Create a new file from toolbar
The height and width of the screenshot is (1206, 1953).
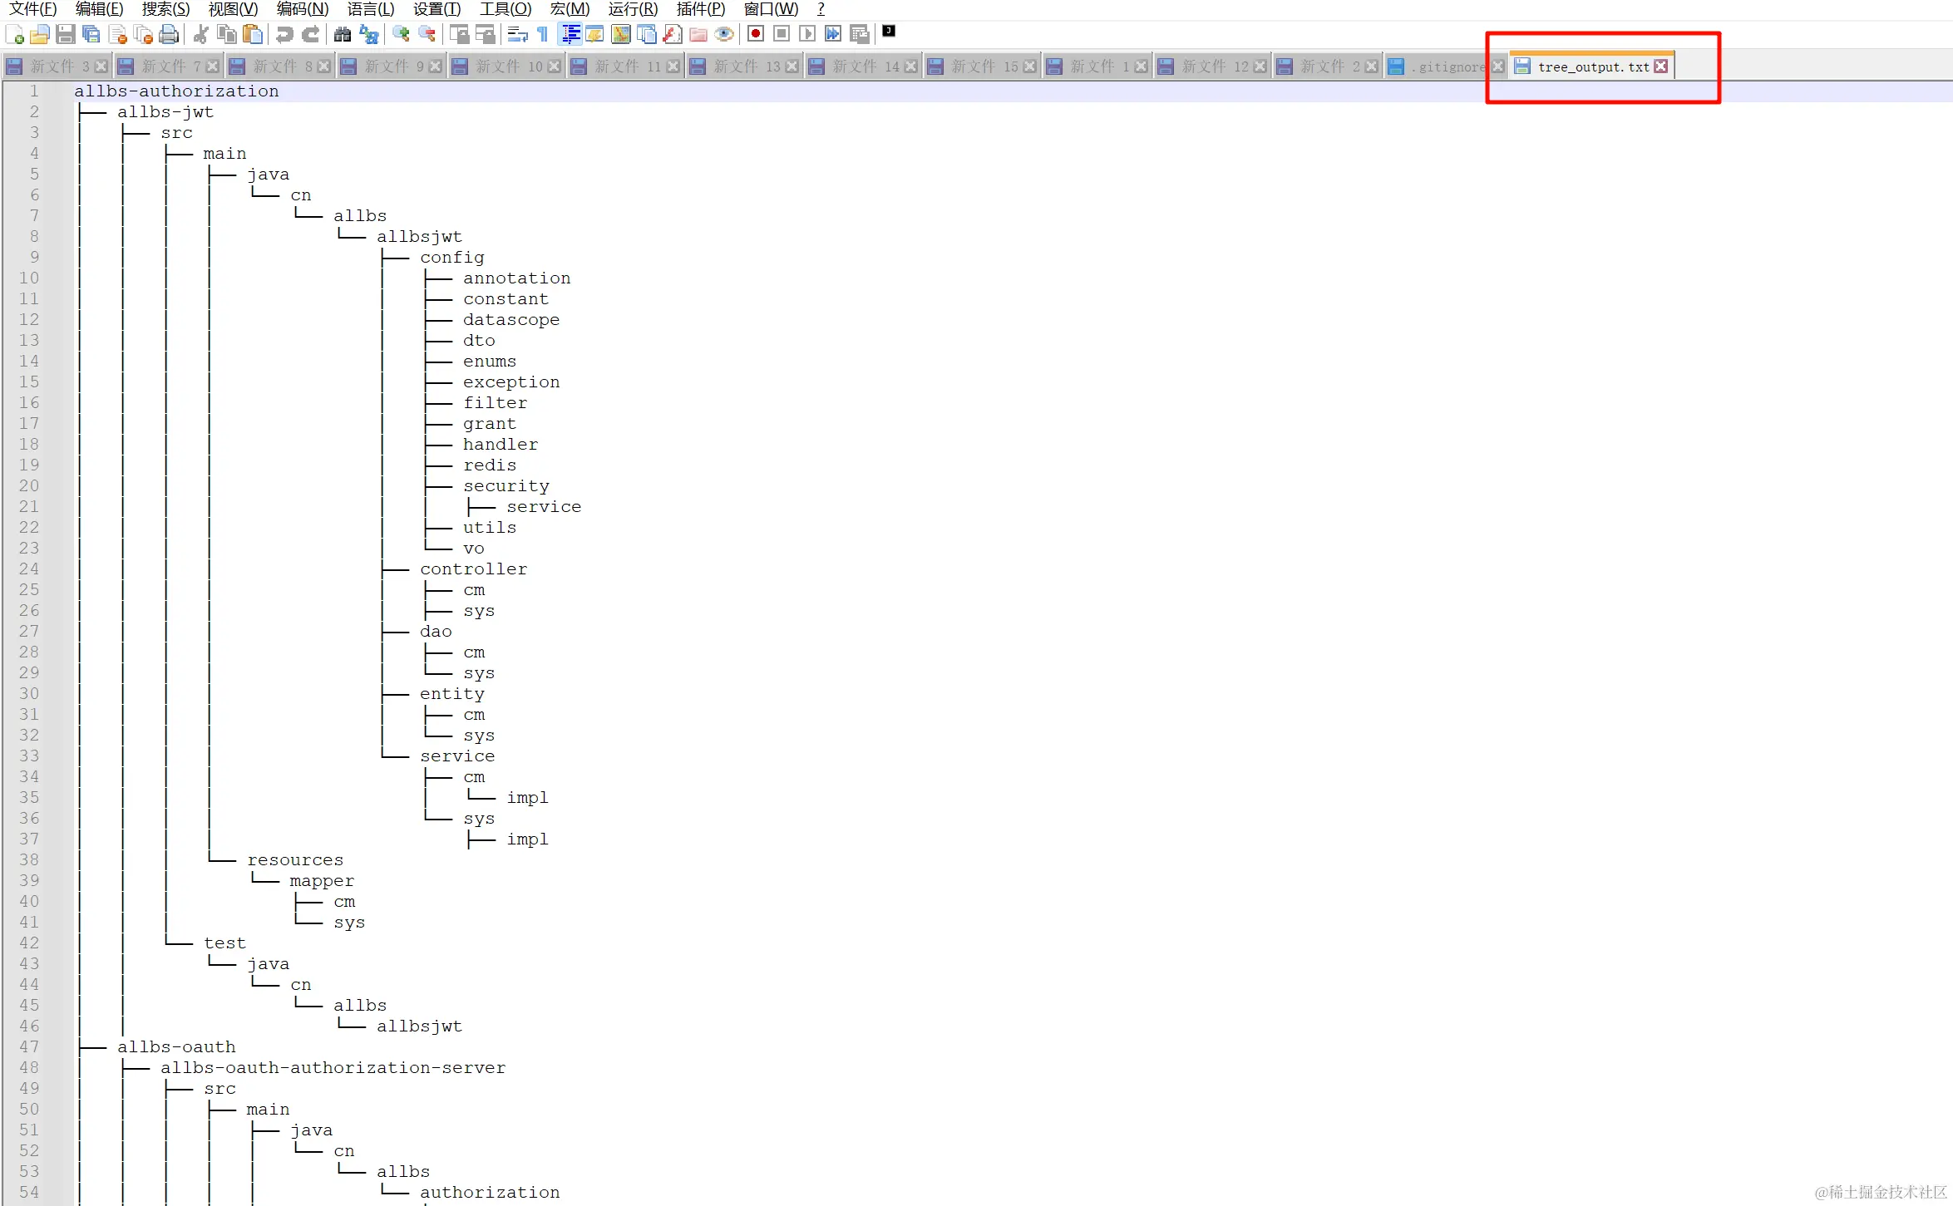[14, 34]
